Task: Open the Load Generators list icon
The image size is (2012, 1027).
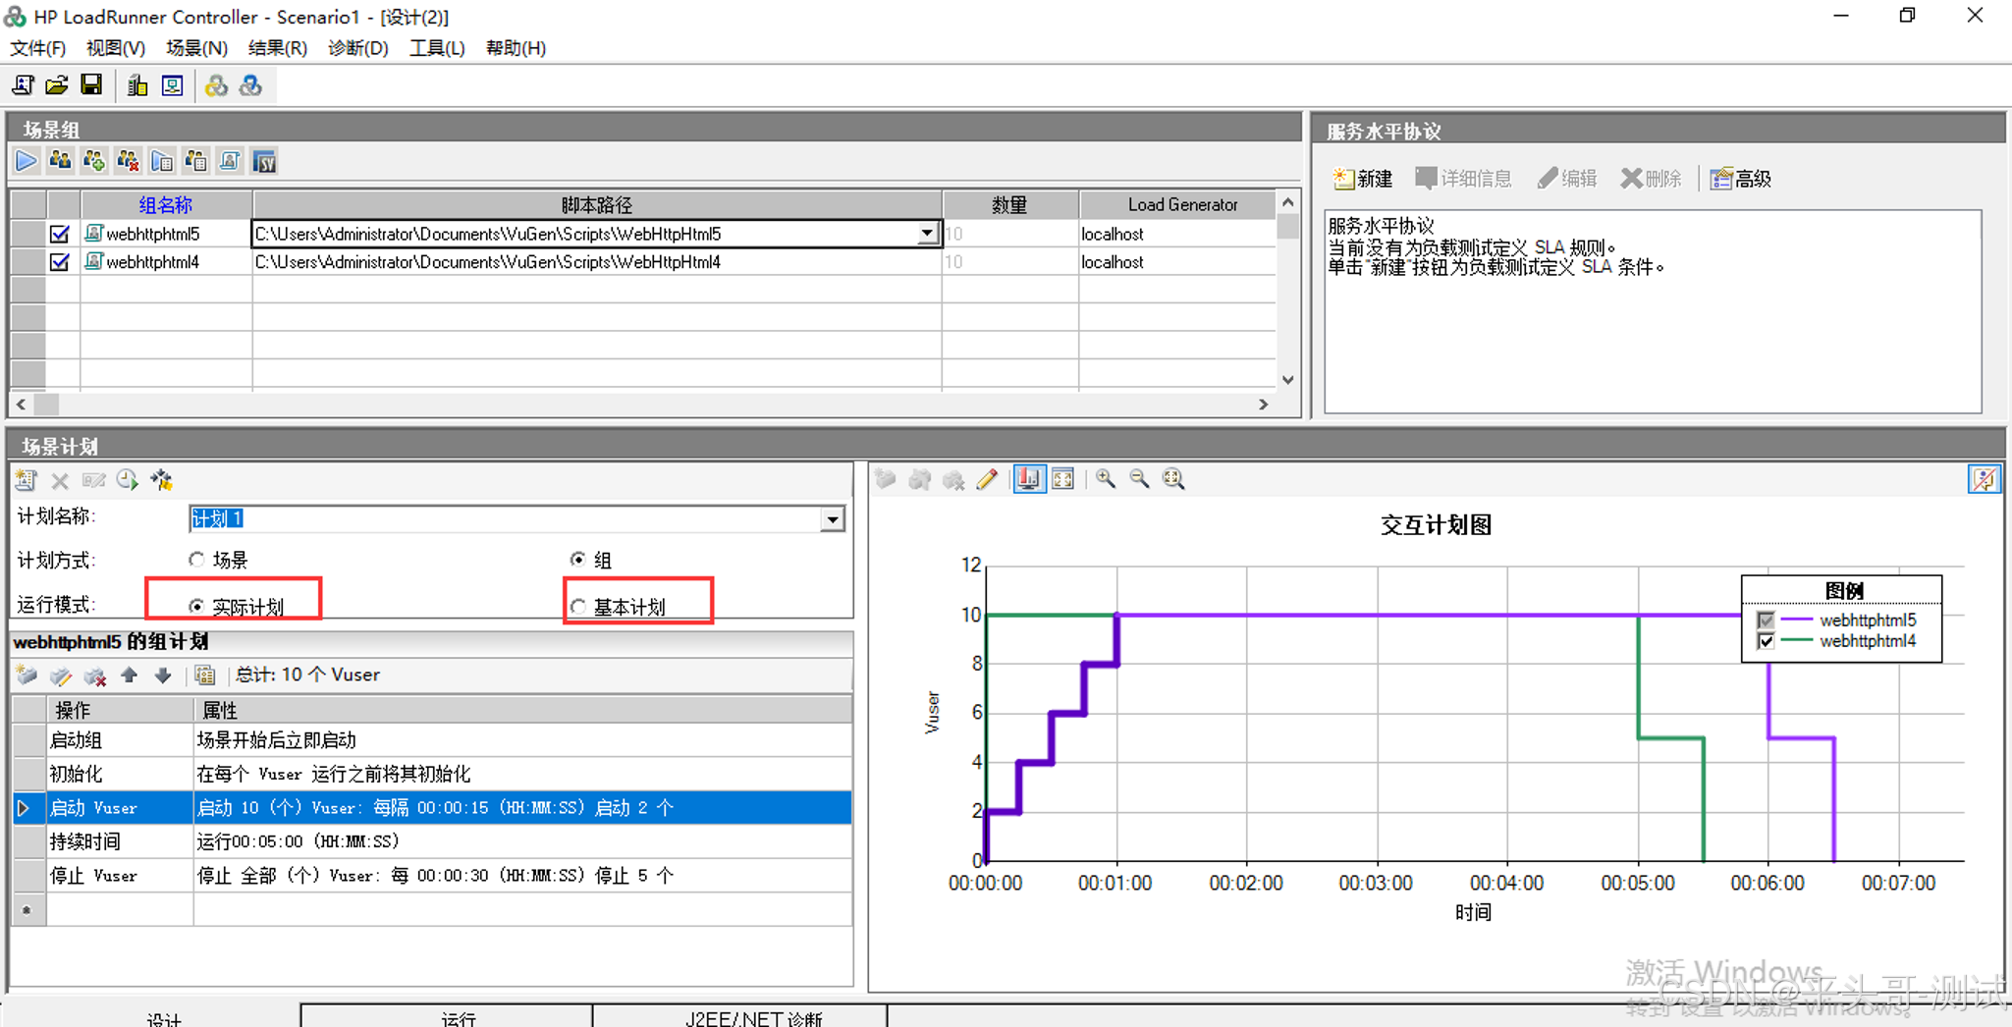Action: point(137,85)
